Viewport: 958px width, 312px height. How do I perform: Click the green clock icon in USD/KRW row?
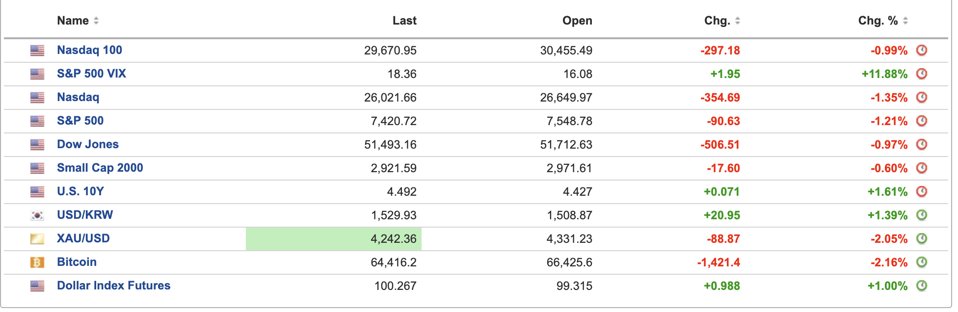coord(922,215)
